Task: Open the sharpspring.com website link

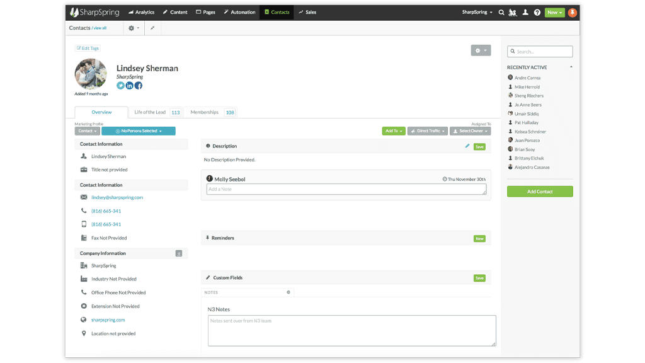Action: click(x=108, y=320)
